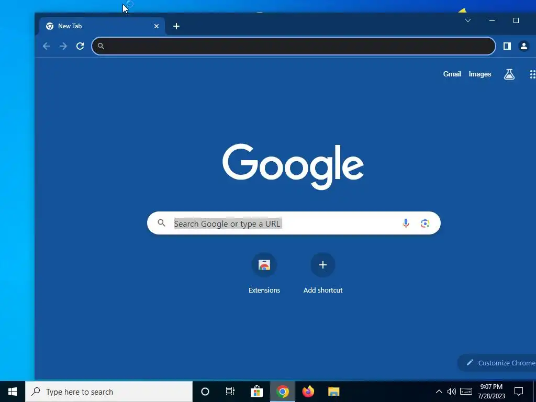Viewport: 536px width, 402px height.
Task: Open Cortana circle icon
Action: pyautogui.click(x=205, y=392)
